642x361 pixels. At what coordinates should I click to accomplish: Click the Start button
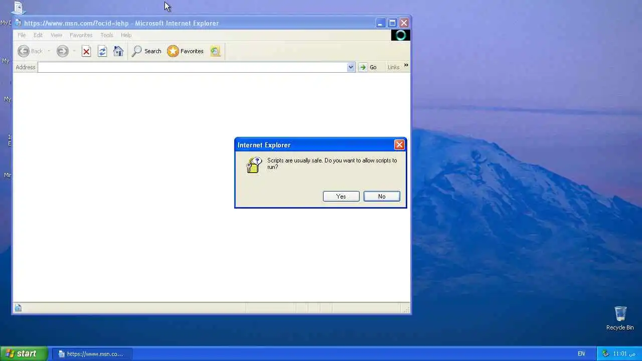coord(24,353)
